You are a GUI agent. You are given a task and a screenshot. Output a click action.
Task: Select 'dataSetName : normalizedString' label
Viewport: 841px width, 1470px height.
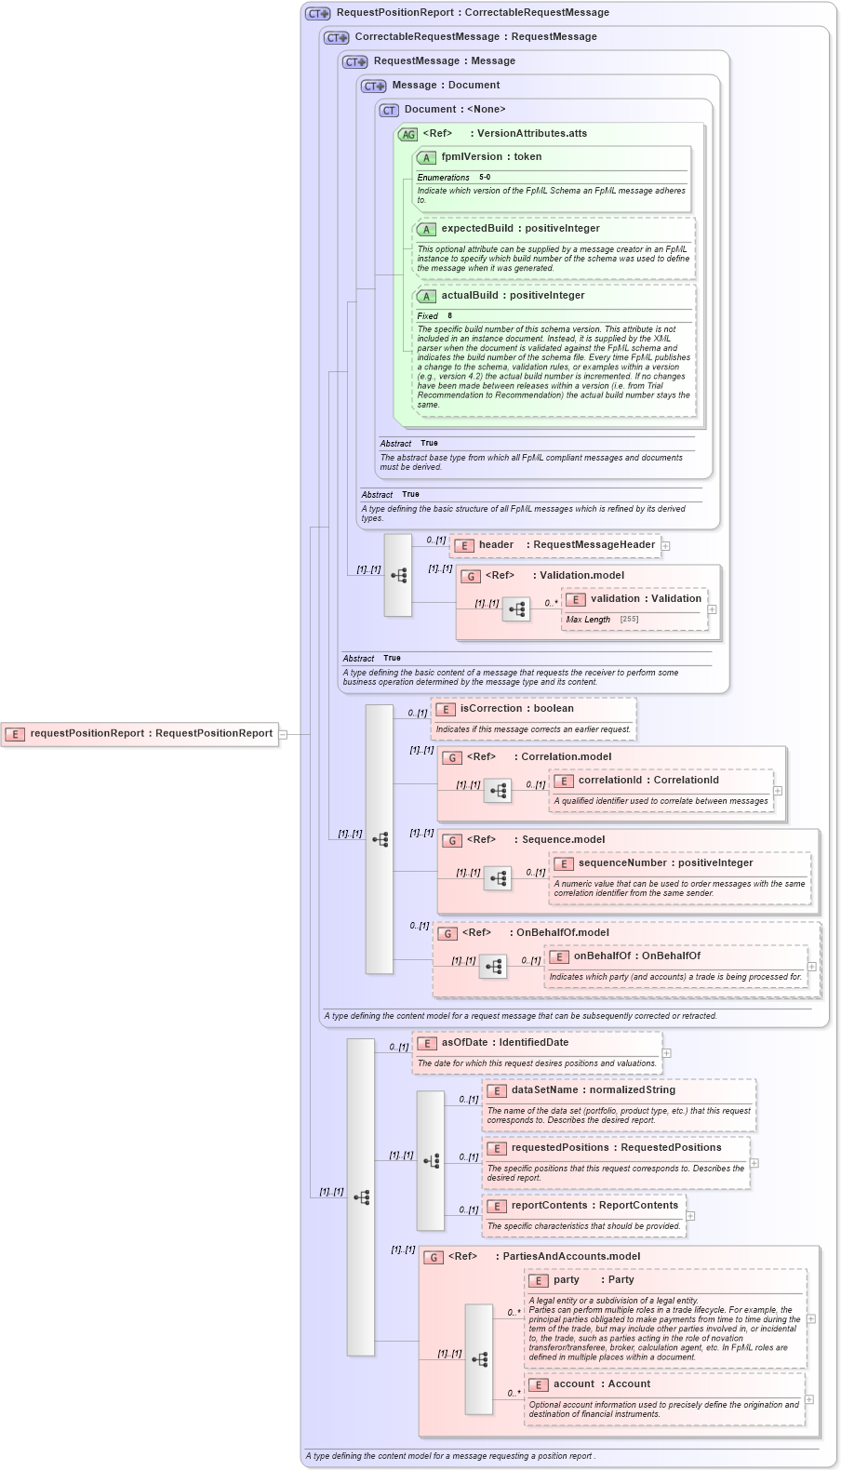(594, 1090)
